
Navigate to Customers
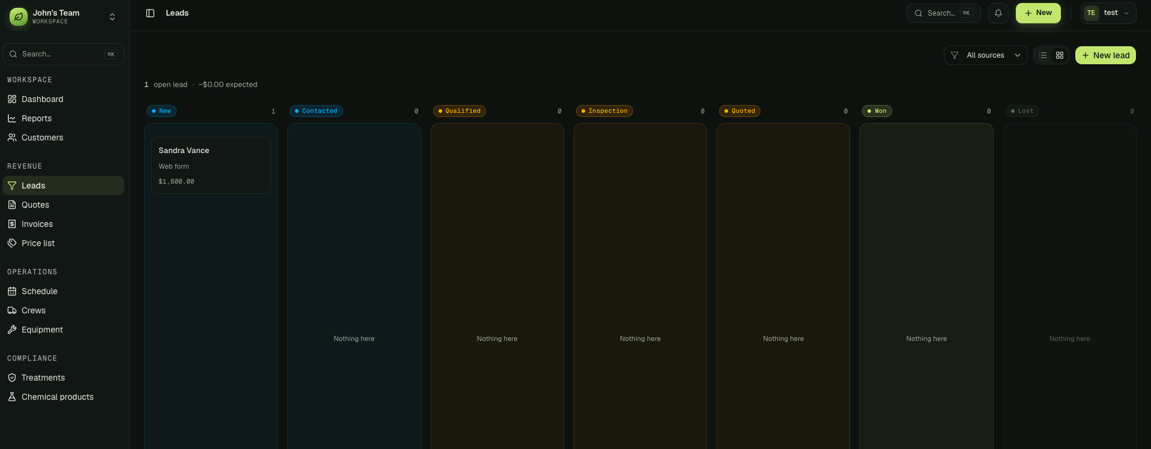[x=63, y=137]
